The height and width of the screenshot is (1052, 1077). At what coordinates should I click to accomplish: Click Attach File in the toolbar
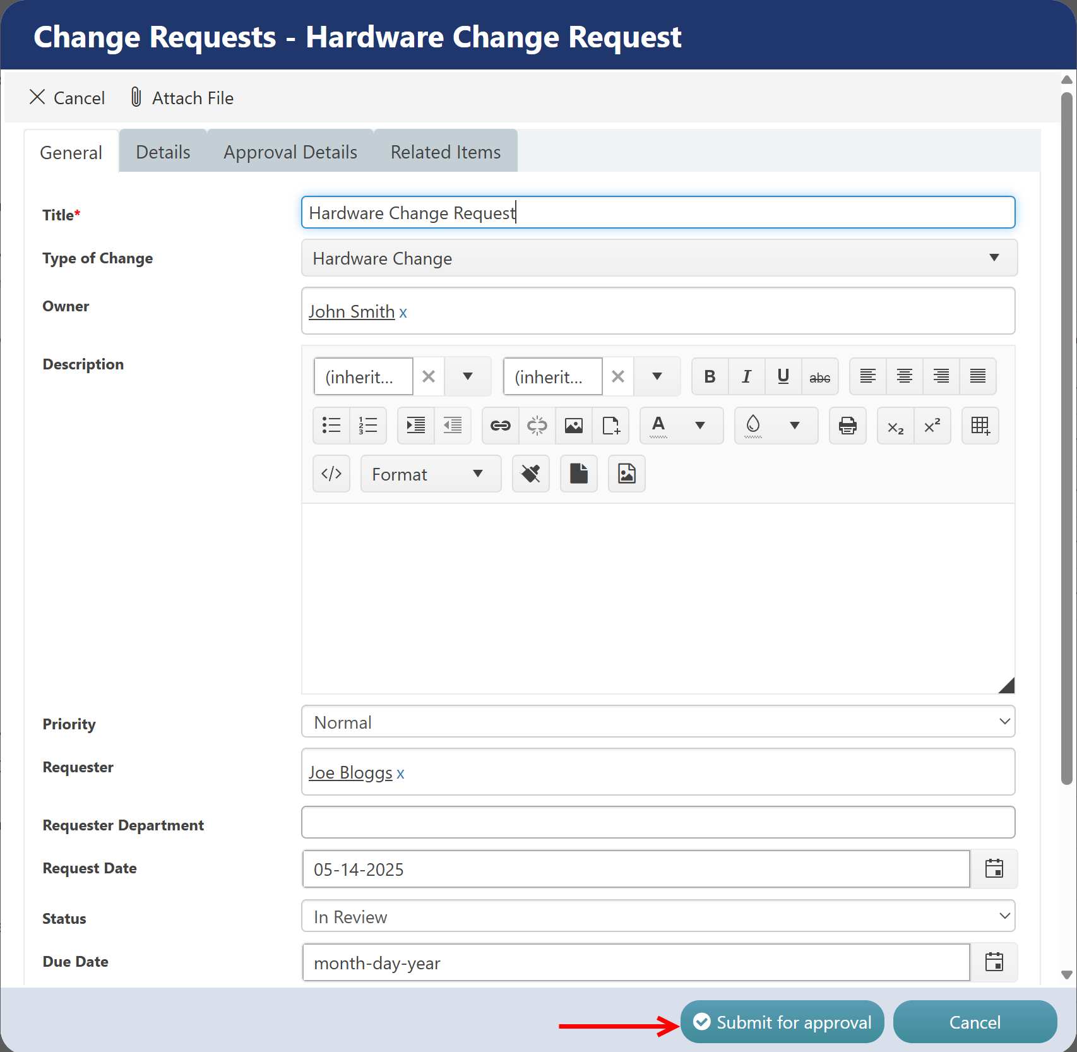point(182,98)
